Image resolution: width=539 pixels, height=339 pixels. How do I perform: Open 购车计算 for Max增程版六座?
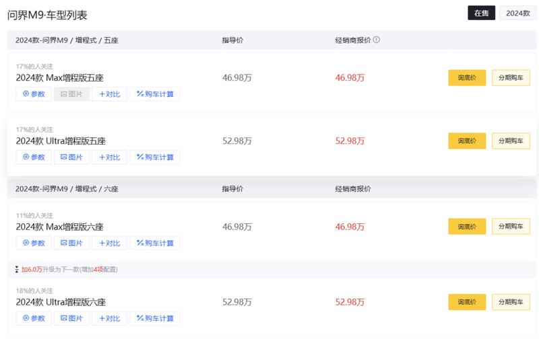pyautogui.click(x=154, y=243)
